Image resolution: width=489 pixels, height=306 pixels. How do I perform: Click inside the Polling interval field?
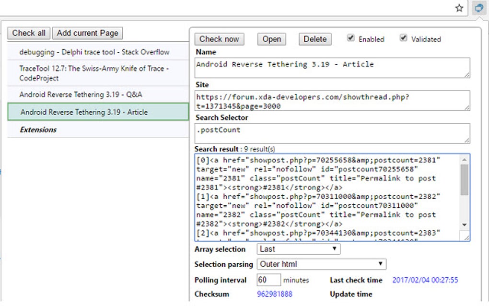tap(268, 280)
